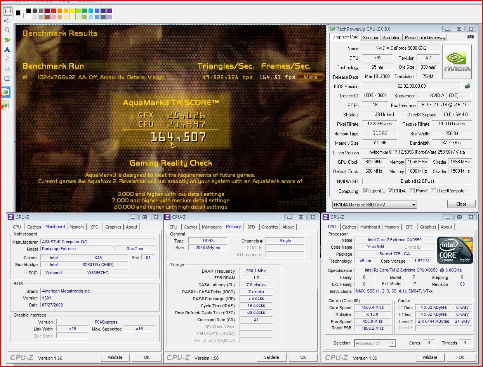Click the motherboard Model field Rampage Extreme
Image resolution: width=483 pixels, height=367 pixels.
[x=77, y=249]
